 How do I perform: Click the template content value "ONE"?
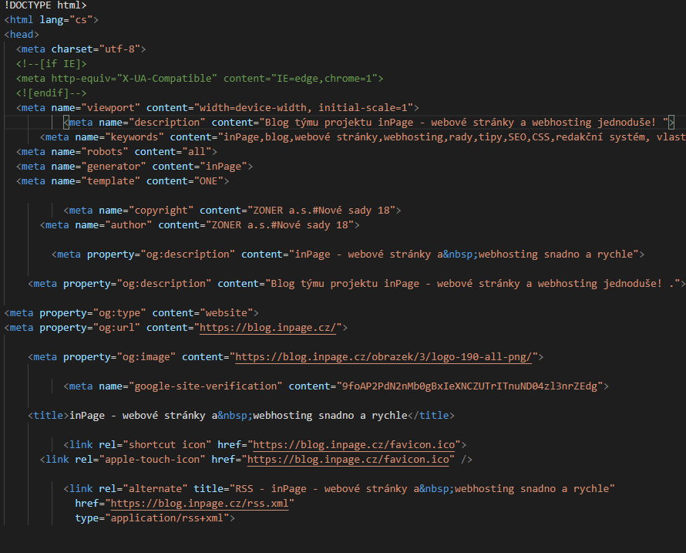(x=211, y=181)
